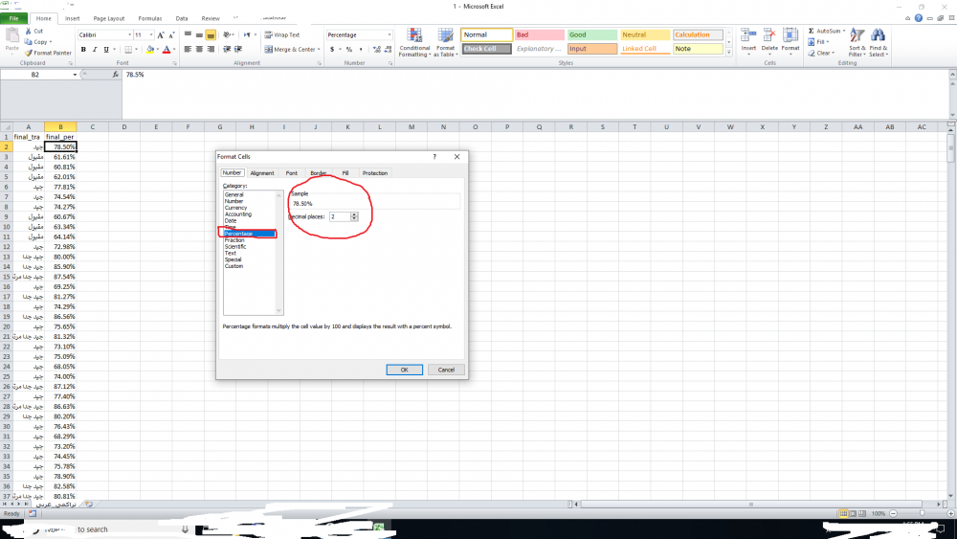The width and height of the screenshot is (957, 539).
Task: Toggle Wrap Text
Action: 282,34
